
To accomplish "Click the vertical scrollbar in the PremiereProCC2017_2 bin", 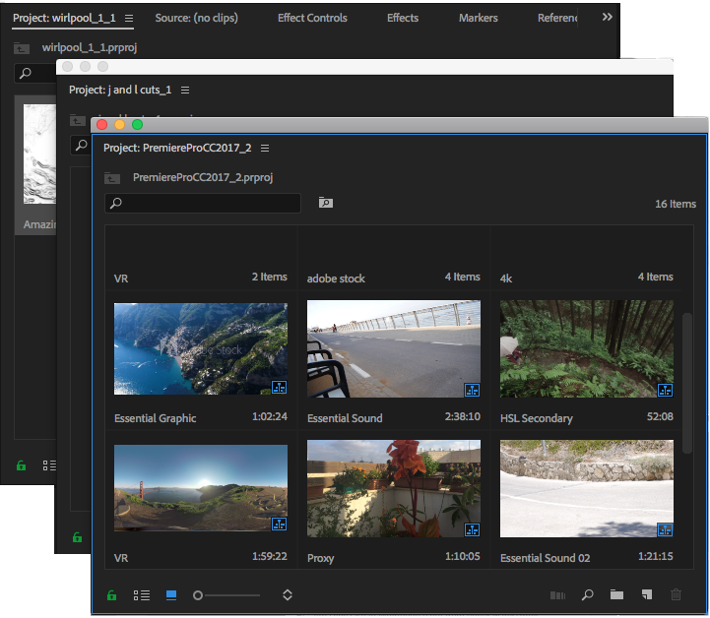I will pos(687,383).
